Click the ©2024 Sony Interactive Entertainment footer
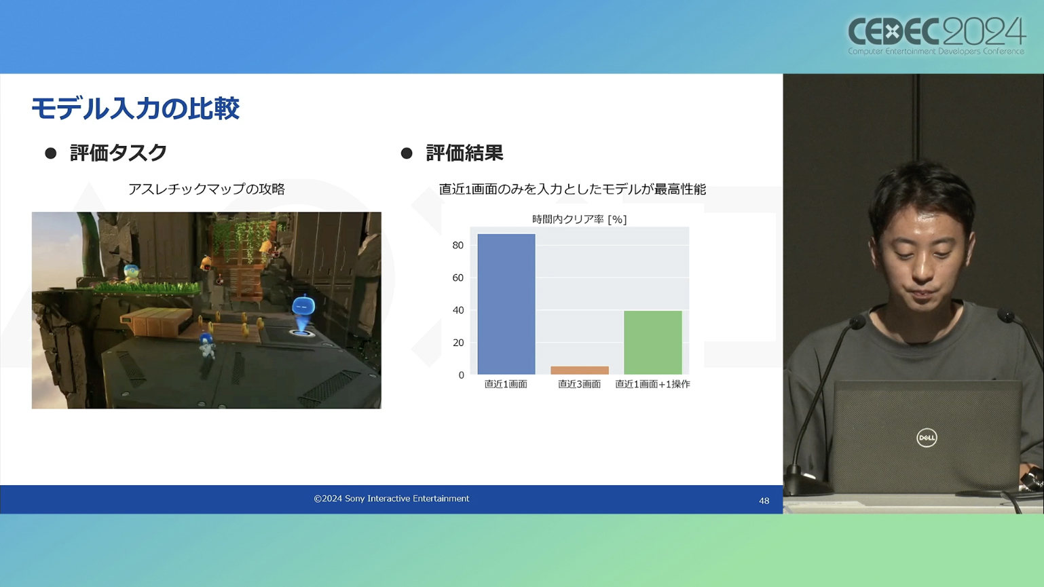 point(392,499)
